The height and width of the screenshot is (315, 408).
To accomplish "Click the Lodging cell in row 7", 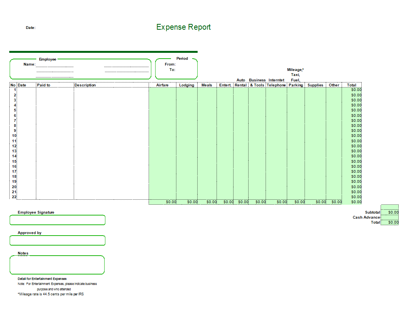I will 187,121.
